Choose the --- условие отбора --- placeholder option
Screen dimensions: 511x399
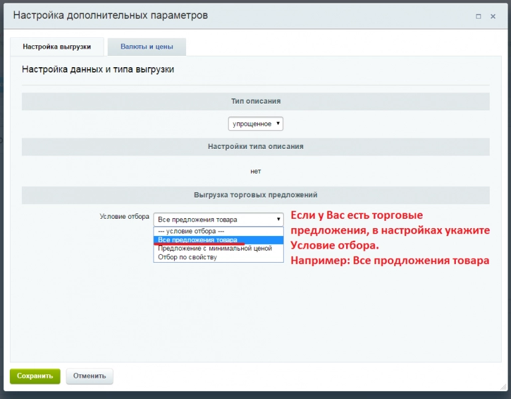pos(219,231)
